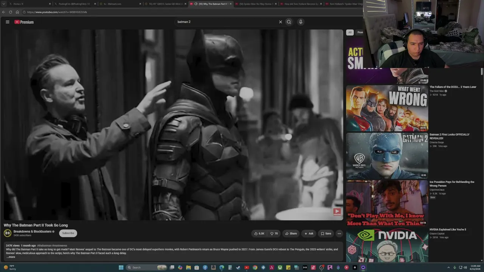Open 'Ice Poseidon Pays for Befriending' title

(x=452, y=184)
